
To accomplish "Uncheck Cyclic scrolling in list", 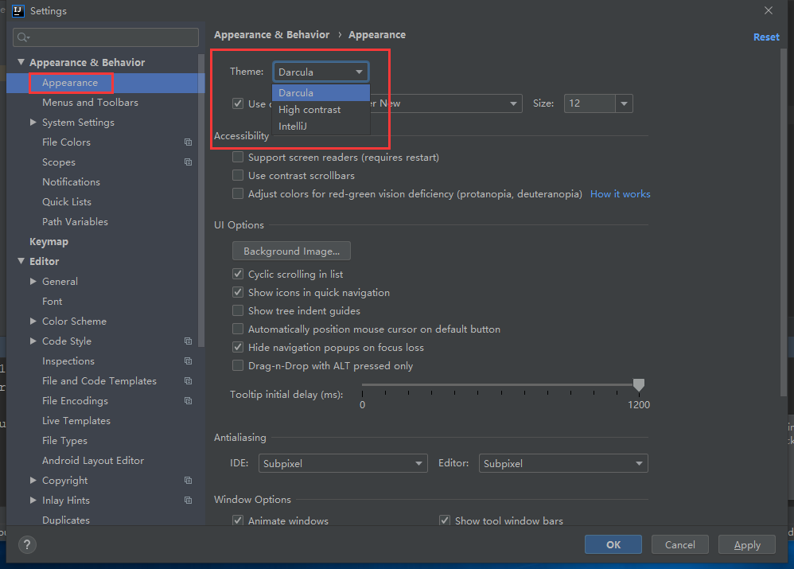I will (238, 274).
